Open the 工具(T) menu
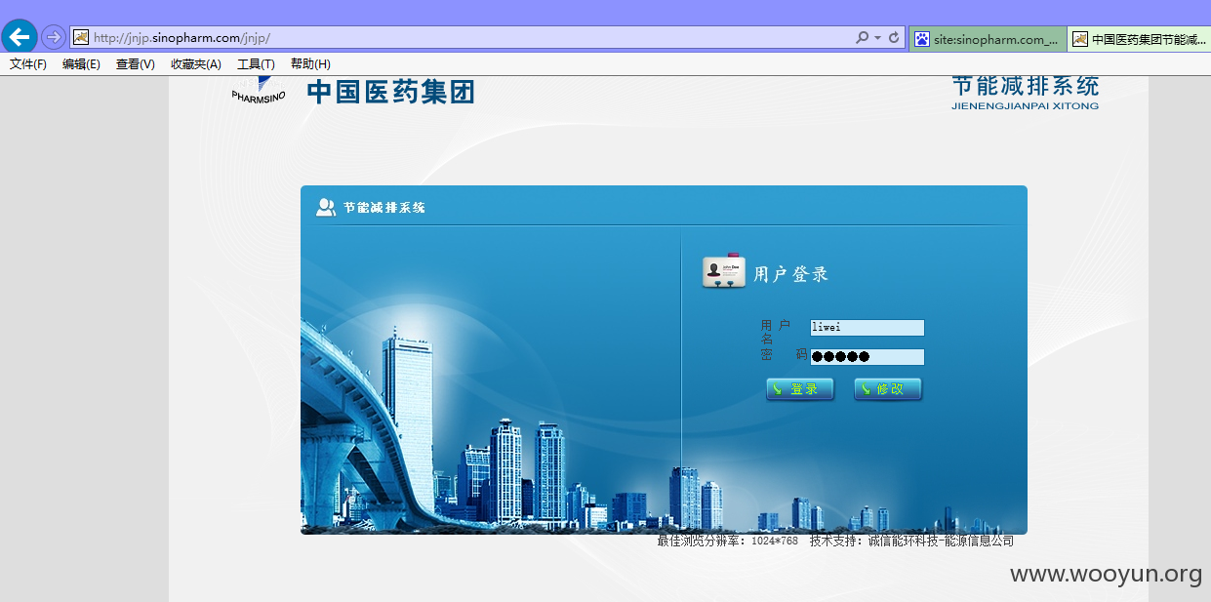The width and height of the screenshot is (1211, 602). point(256,64)
